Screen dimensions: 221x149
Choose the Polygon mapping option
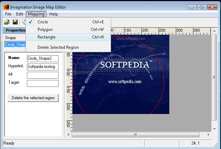[x=68, y=30]
